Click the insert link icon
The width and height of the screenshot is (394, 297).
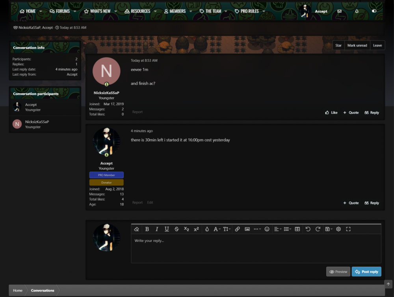tap(237, 229)
